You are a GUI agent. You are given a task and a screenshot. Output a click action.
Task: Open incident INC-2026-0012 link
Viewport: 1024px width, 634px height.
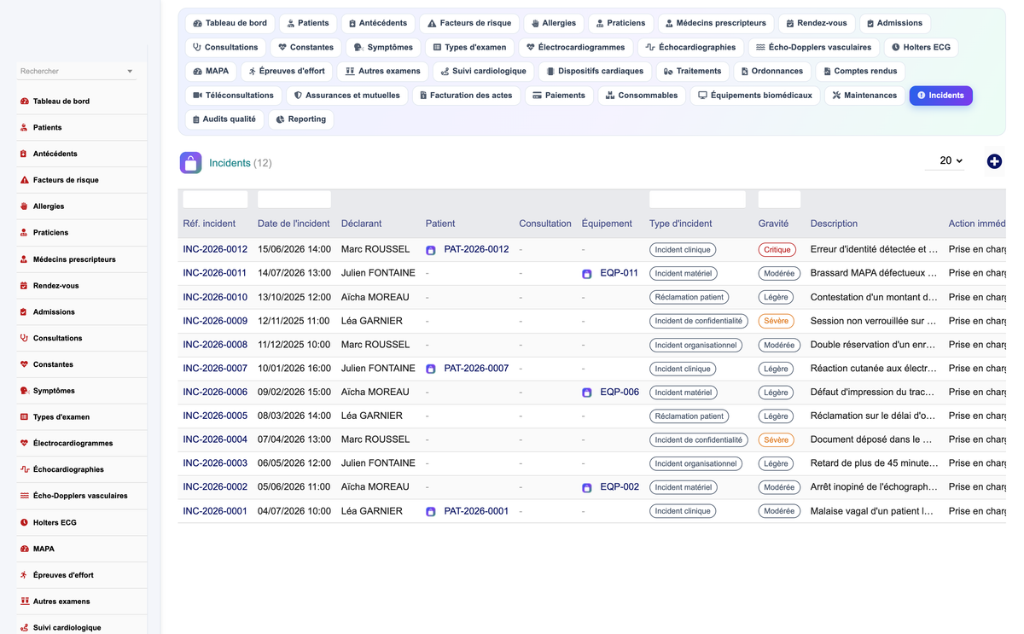(215, 249)
